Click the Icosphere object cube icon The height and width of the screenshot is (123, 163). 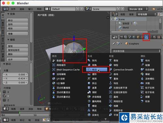(126, 44)
